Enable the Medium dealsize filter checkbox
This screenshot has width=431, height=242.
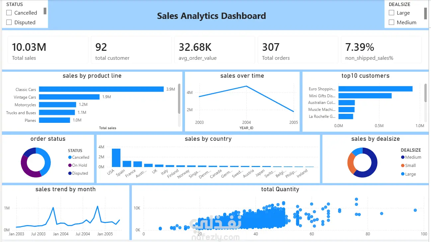[x=391, y=23]
